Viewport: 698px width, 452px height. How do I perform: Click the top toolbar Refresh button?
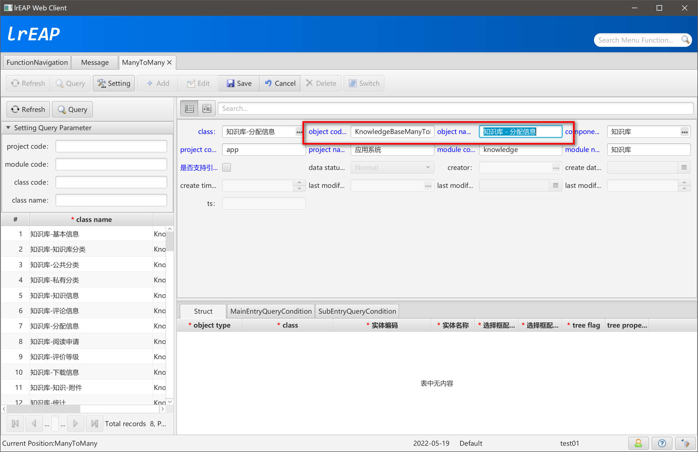point(28,83)
